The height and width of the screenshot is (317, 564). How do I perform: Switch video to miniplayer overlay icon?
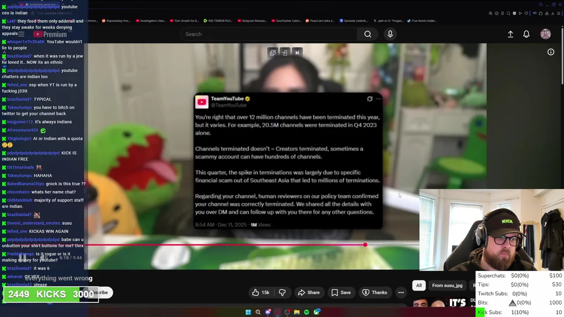[273, 52]
